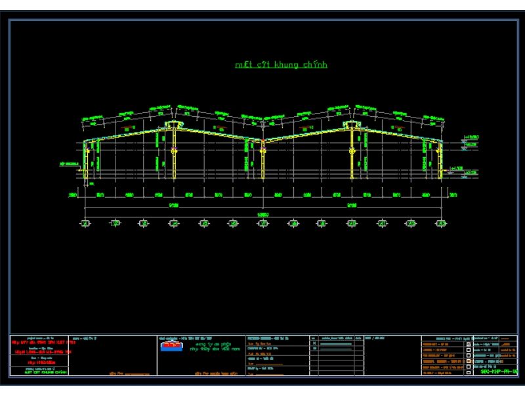525x394 pixels.
Task: Tick the second checkbox in the title block
Action: (x=467, y=349)
